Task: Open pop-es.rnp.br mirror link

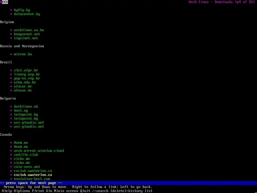Action: (27, 78)
